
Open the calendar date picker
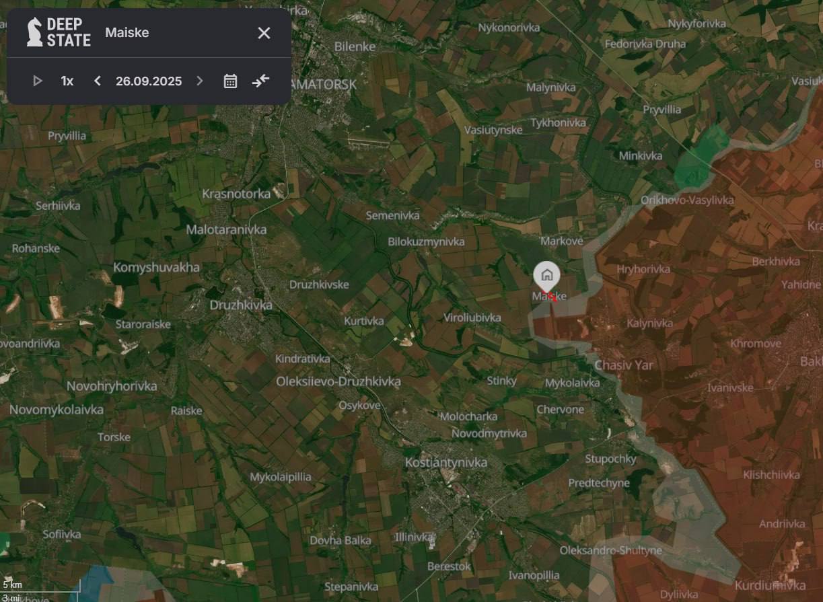coord(230,81)
